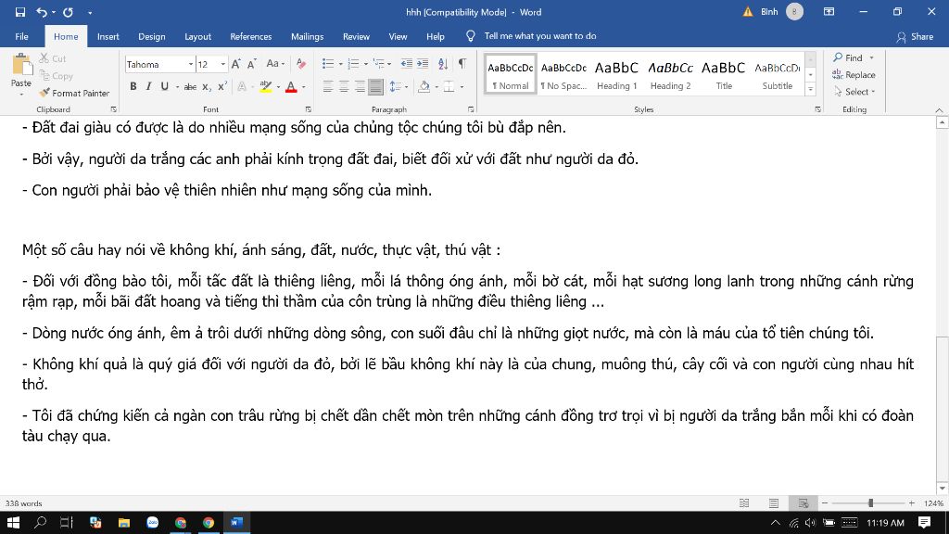The image size is (949, 534).
Task: Open the File menu
Action: [x=22, y=36]
